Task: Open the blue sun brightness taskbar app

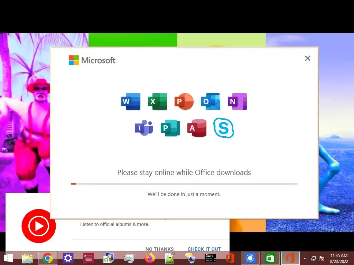Action: pos(250,258)
